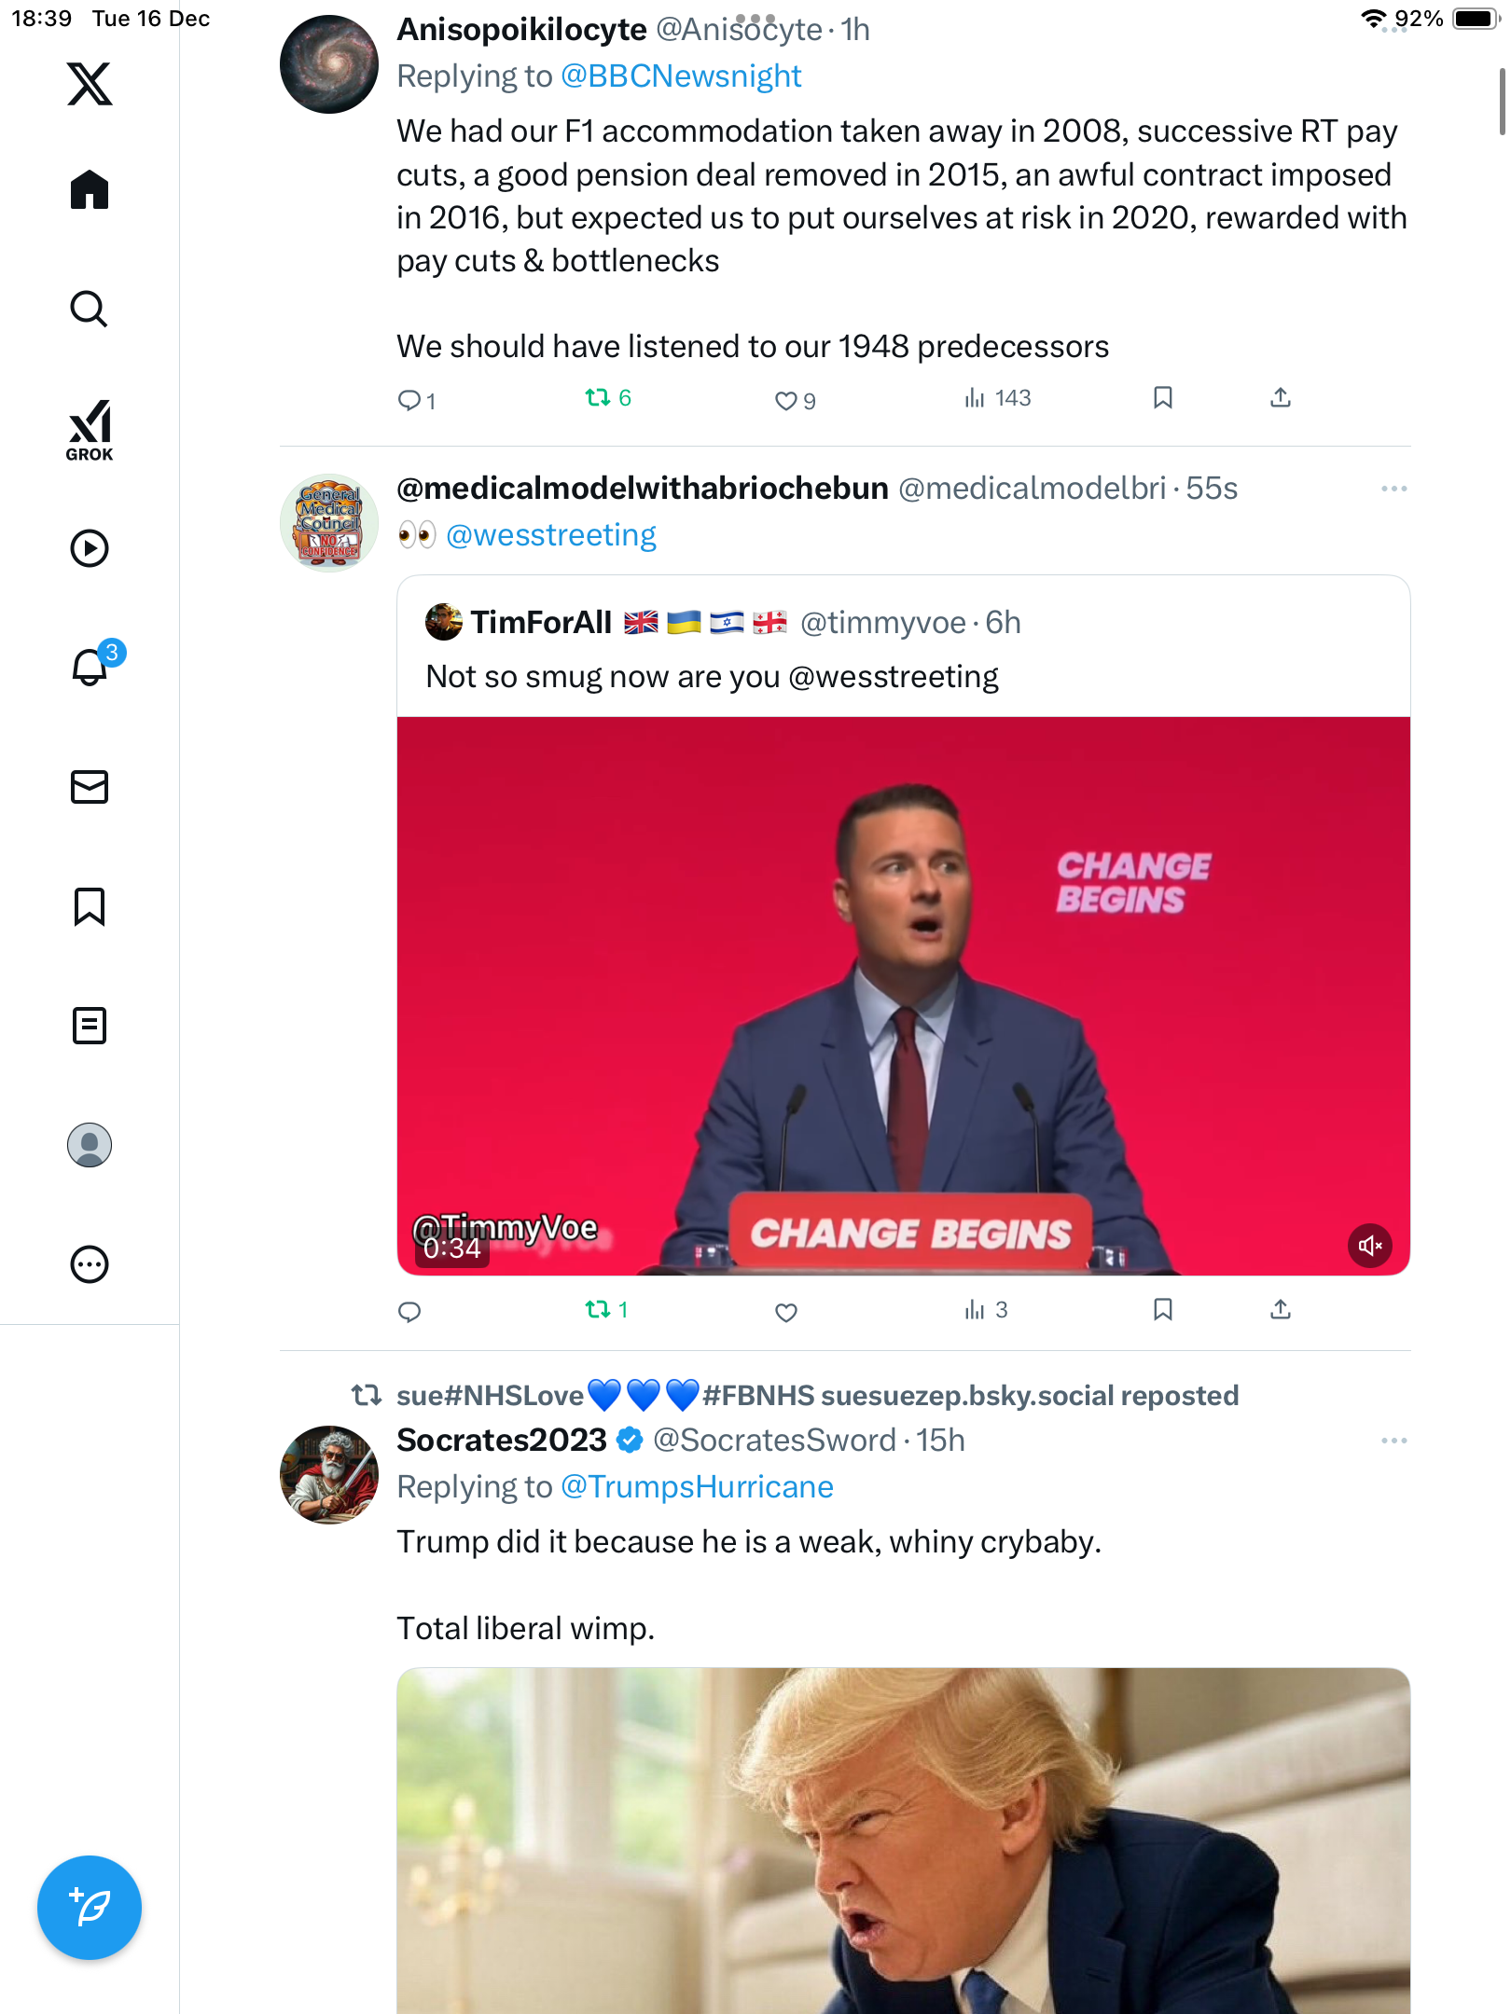Open more options for medicalmodelwithabriochebun post
Image resolution: width=1511 pixels, height=2014 pixels.
[x=1393, y=489]
